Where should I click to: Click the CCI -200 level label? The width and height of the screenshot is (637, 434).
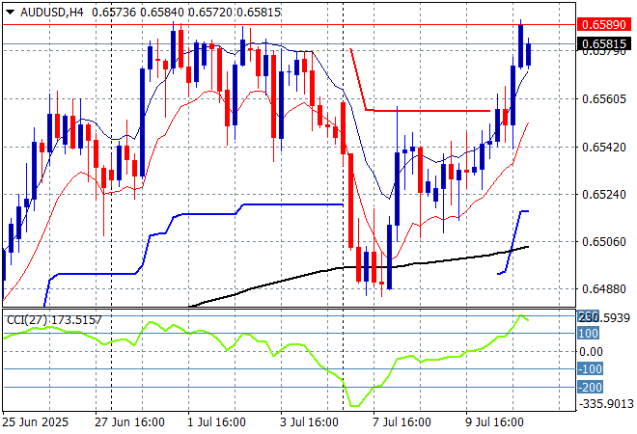(x=589, y=387)
